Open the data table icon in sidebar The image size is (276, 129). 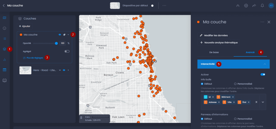pos(5,70)
